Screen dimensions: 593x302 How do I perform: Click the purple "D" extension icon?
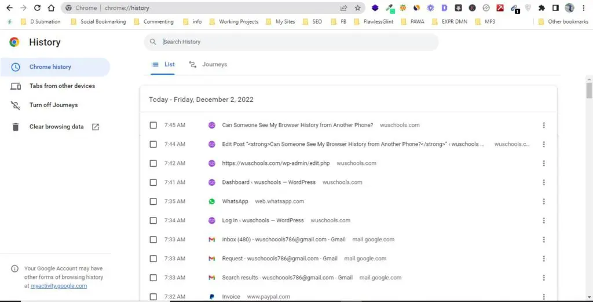pyautogui.click(x=444, y=8)
